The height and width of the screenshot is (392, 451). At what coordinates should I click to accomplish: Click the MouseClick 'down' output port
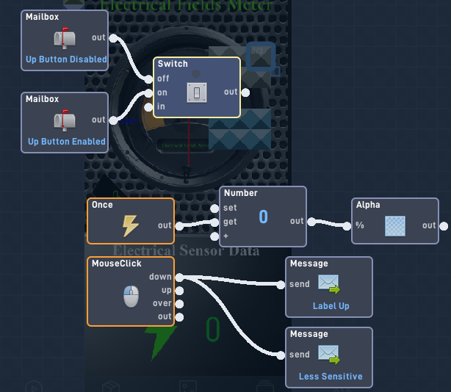point(179,277)
